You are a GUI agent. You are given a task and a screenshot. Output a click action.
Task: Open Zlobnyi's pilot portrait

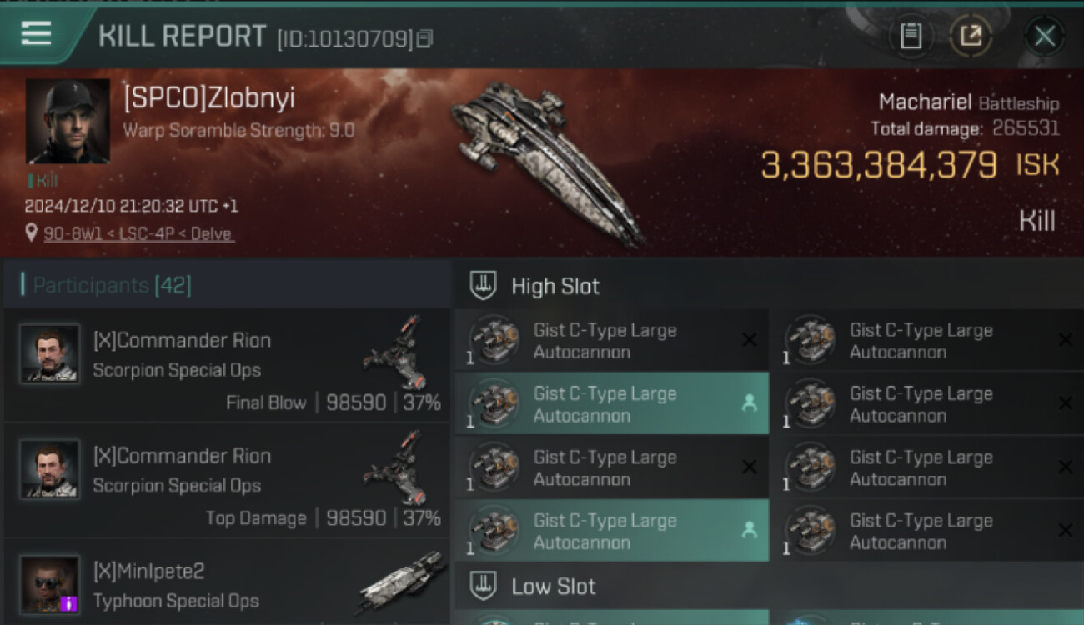[x=68, y=121]
